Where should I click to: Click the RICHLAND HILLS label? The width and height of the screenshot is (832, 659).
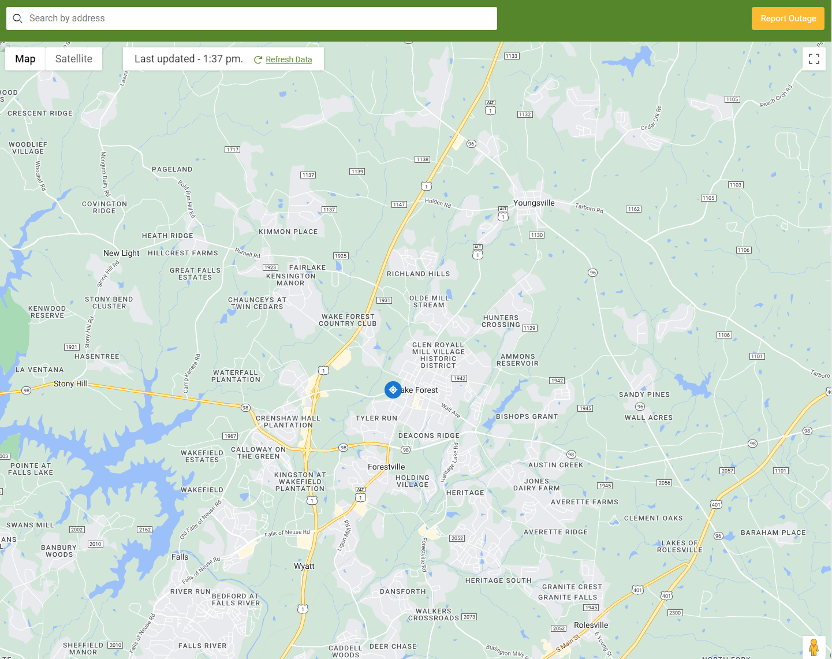pyautogui.click(x=418, y=274)
